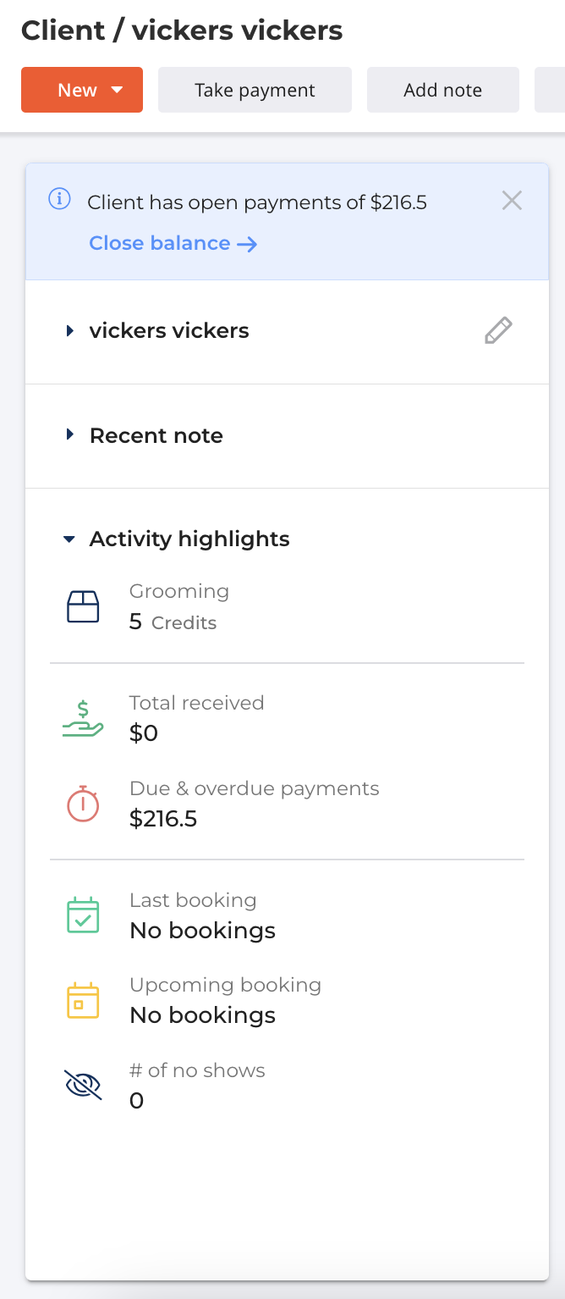Image resolution: width=565 pixels, height=1299 pixels.
Task: Follow the Close balance link
Action: (x=173, y=244)
